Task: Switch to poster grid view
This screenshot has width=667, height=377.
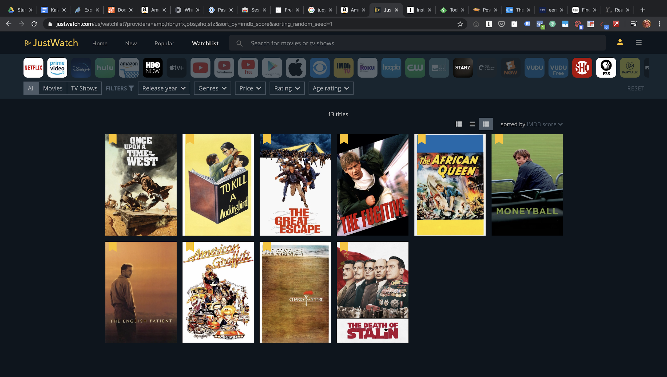Action: coord(486,124)
